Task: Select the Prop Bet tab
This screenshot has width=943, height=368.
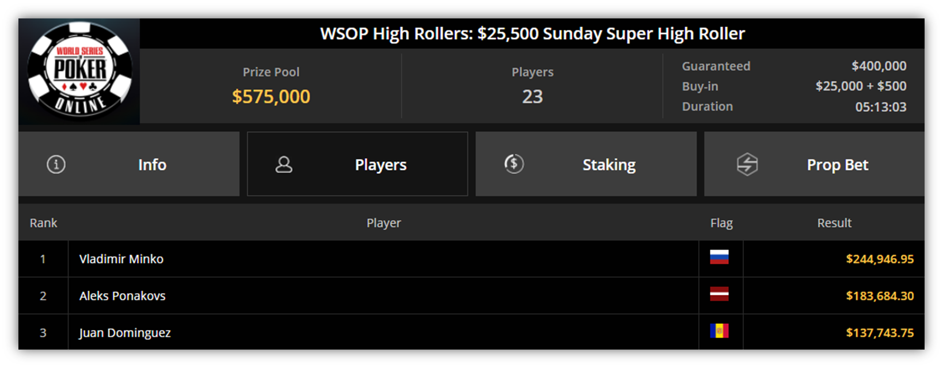Action: pos(814,164)
